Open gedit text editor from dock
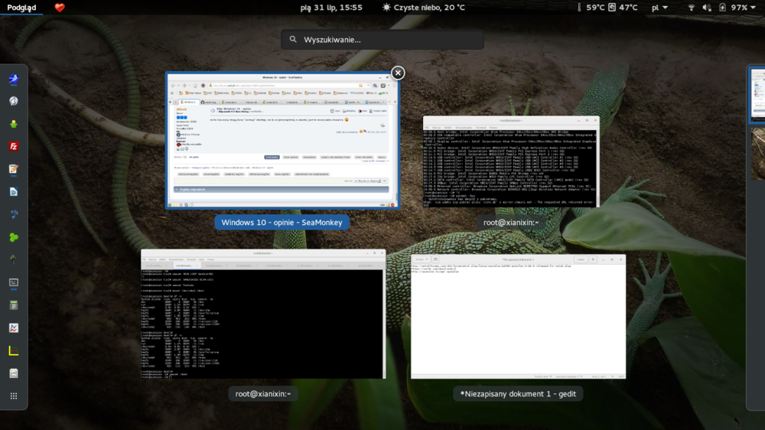 click(x=14, y=169)
